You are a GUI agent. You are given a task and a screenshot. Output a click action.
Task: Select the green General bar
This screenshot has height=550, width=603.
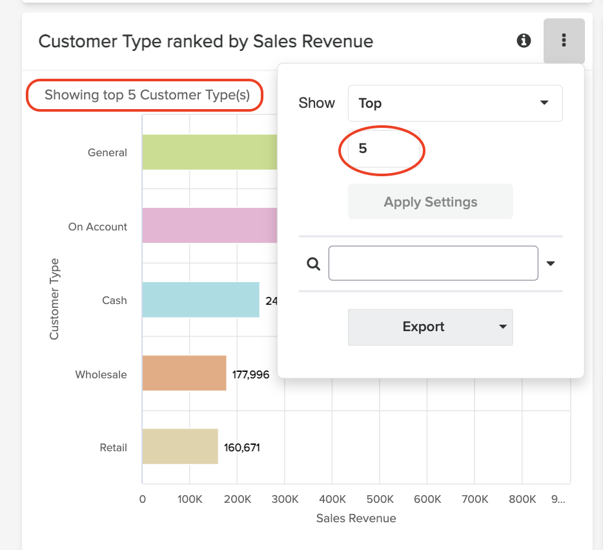tap(207, 152)
